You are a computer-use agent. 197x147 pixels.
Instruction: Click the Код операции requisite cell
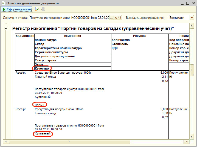tap(179, 40)
